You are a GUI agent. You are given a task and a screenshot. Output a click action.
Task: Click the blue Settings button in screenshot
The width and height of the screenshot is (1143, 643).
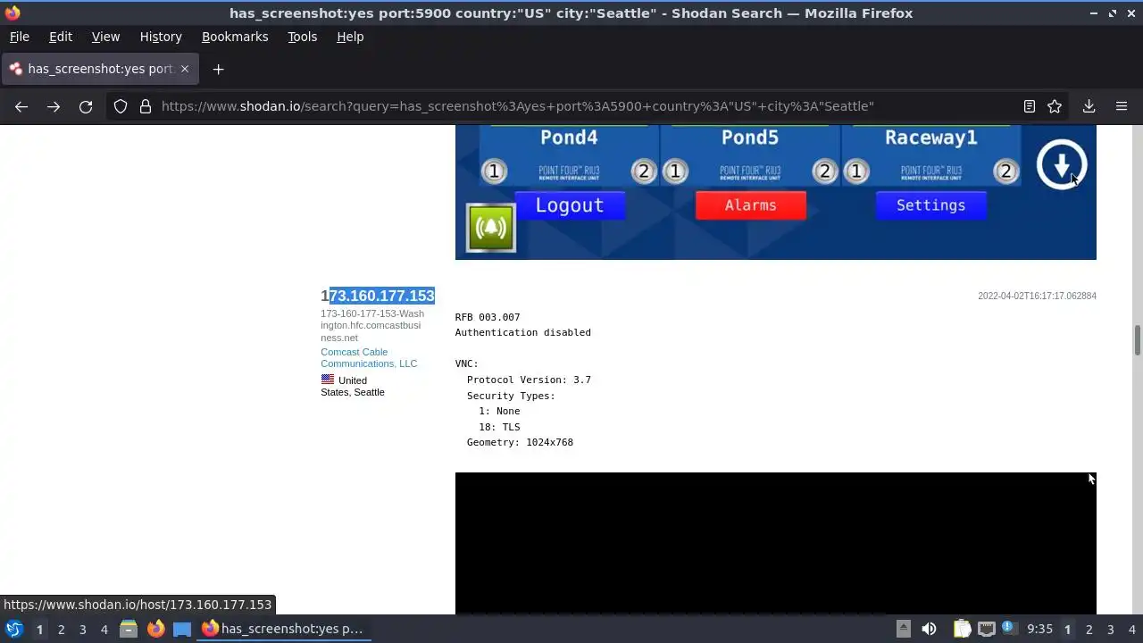931,205
